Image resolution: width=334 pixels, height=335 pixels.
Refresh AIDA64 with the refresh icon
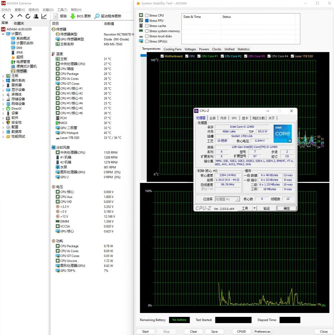pos(28,16)
